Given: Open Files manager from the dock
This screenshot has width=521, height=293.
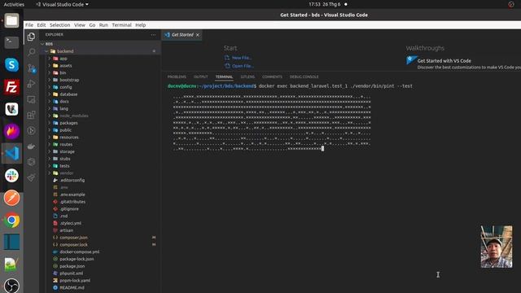Looking at the screenshot, I should click(11, 20).
